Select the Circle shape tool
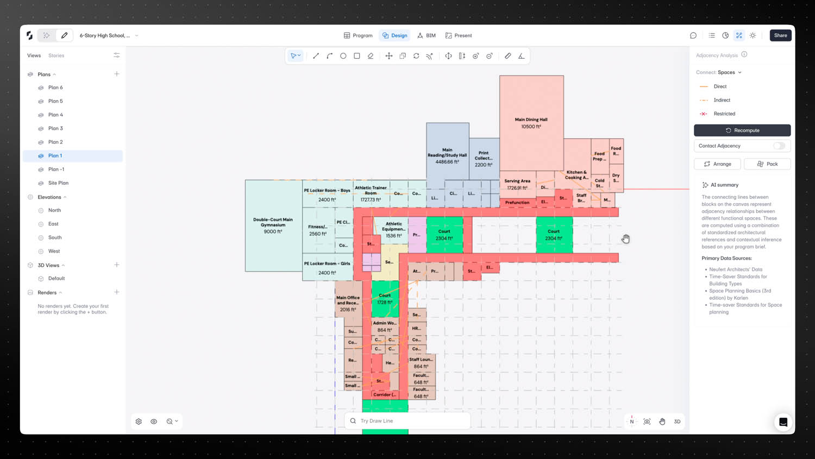The height and width of the screenshot is (459, 815). tap(343, 56)
